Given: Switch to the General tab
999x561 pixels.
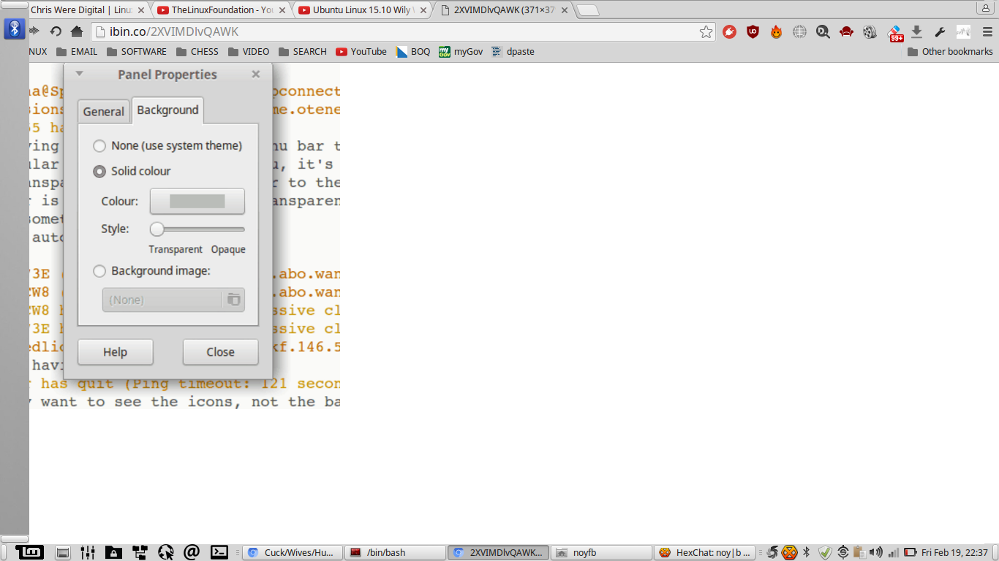Looking at the screenshot, I should 103,112.
